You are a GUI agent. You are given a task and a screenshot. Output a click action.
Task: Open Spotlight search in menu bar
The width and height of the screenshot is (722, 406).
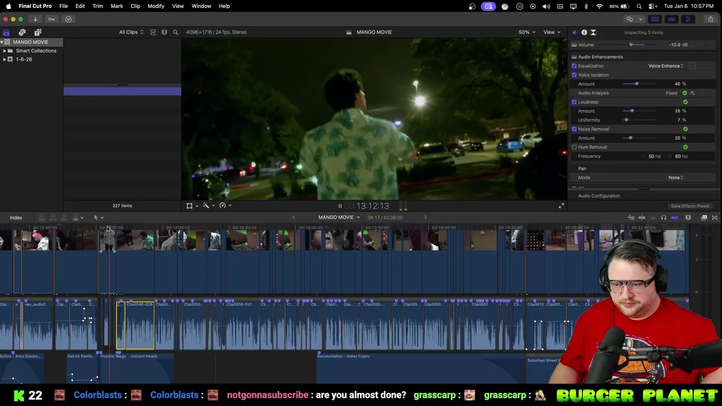(x=639, y=6)
